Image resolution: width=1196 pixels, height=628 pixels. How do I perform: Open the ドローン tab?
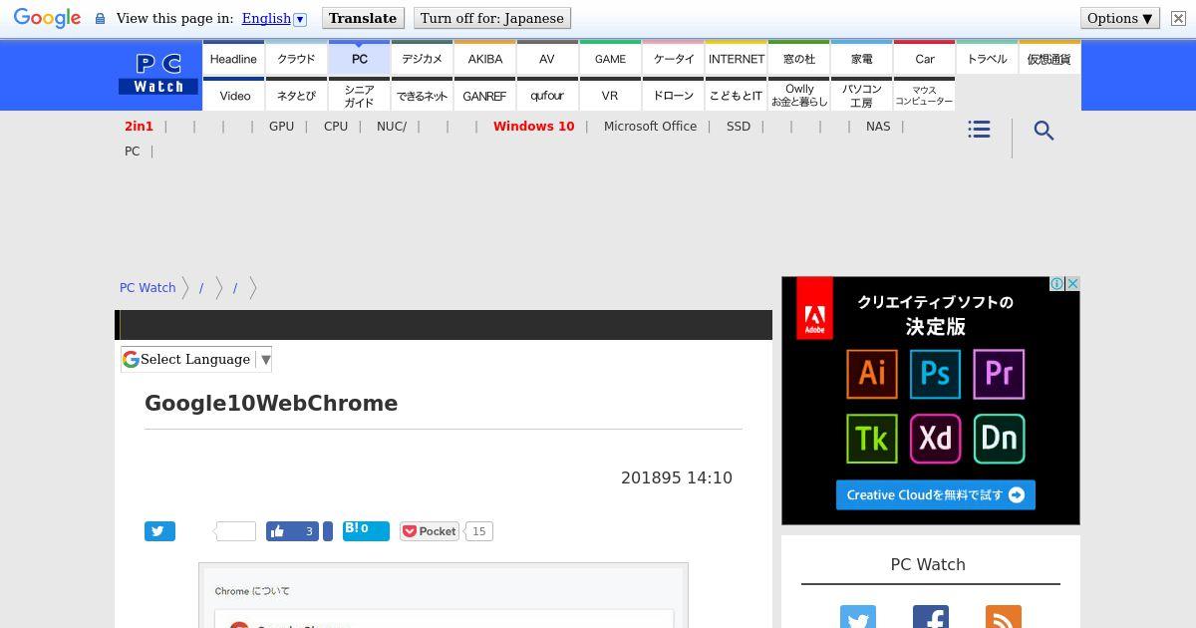point(673,95)
